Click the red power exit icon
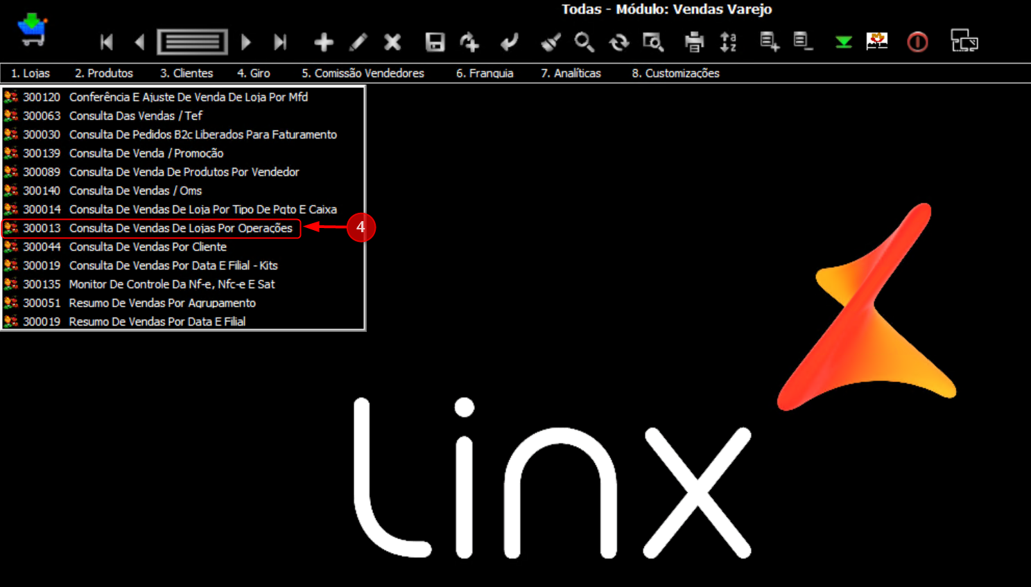The image size is (1031, 587). coord(917,42)
